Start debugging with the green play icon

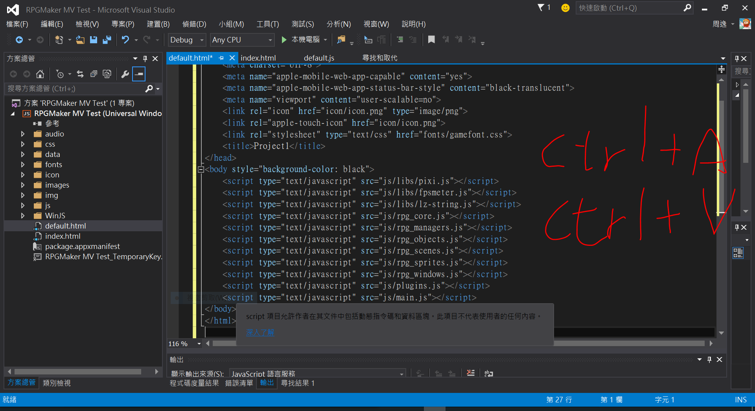[284, 40]
